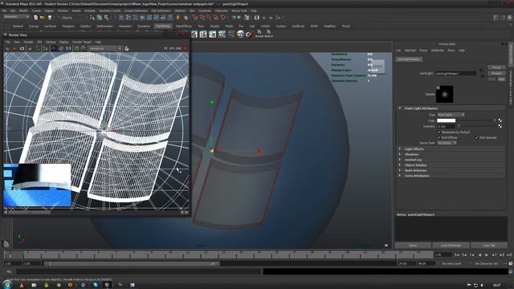Click the quick layout icon below the toolbox
Screen dimensions: 514x289
click(6, 243)
